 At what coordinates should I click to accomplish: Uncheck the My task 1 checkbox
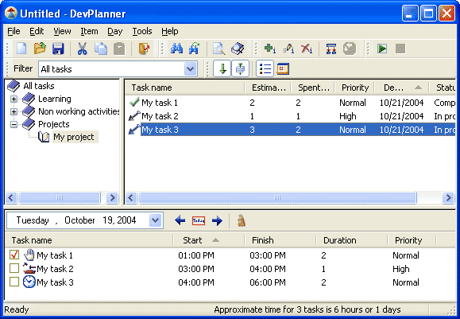tap(14, 255)
